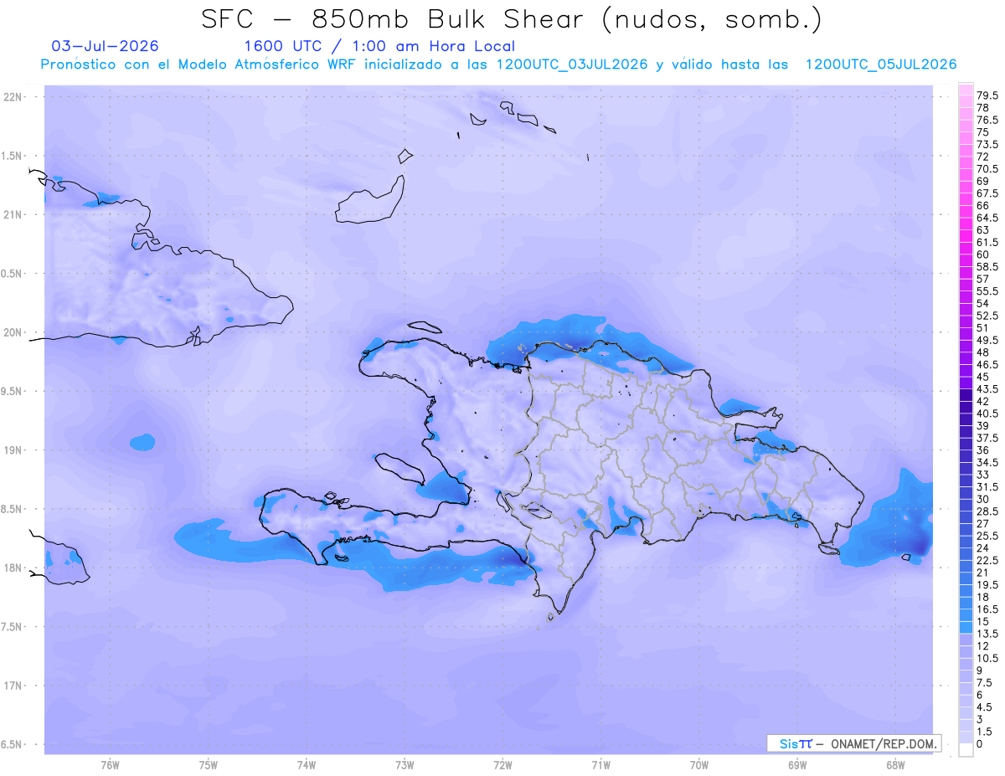Image resolution: width=1005 pixels, height=776 pixels.
Task: Click the colorbar value "36"
Action: tap(983, 450)
